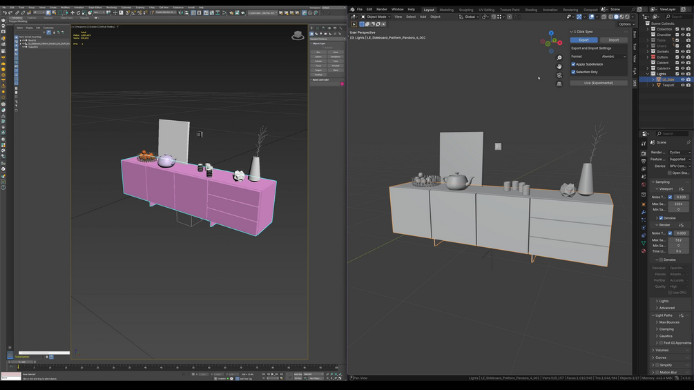The width and height of the screenshot is (694, 390).
Task: Uncheck Apply Subdivision checkbox
Action: pyautogui.click(x=574, y=64)
